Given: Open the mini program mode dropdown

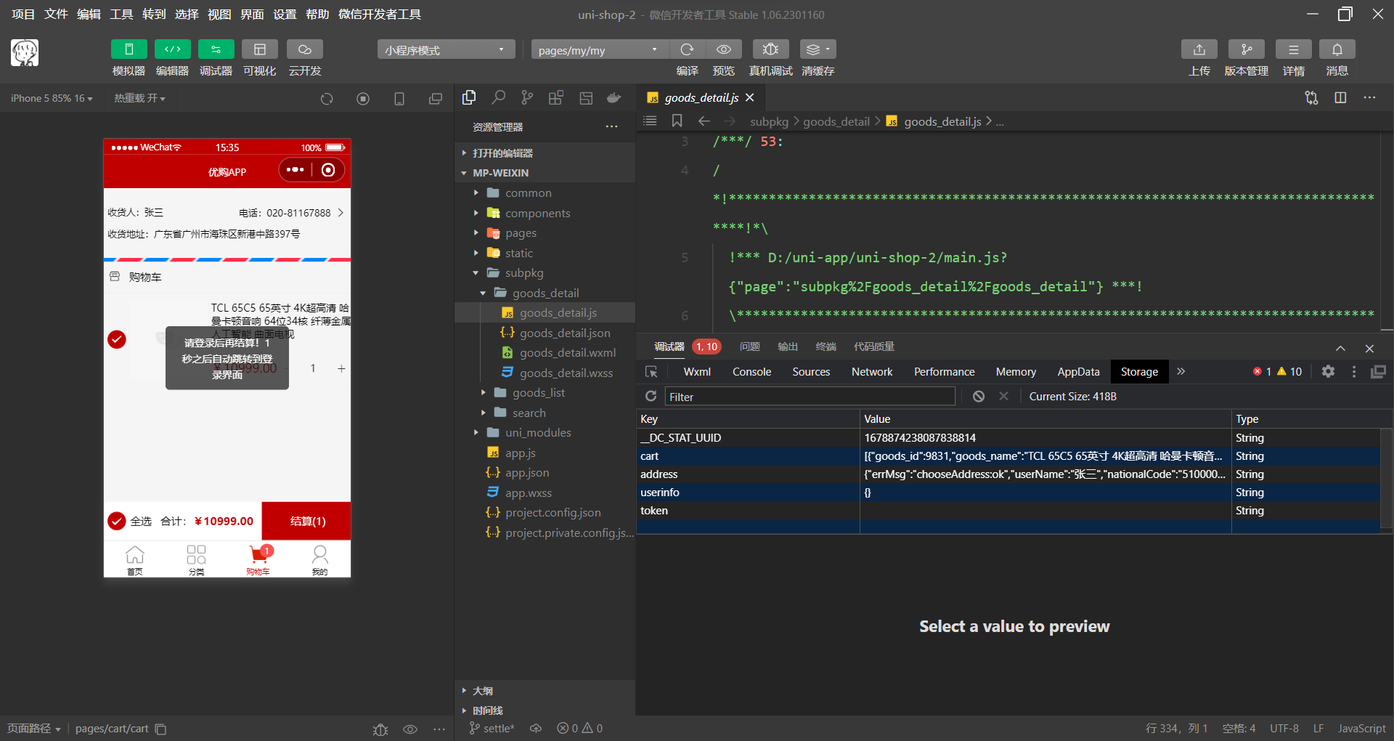Looking at the screenshot, I should [445, 49].
